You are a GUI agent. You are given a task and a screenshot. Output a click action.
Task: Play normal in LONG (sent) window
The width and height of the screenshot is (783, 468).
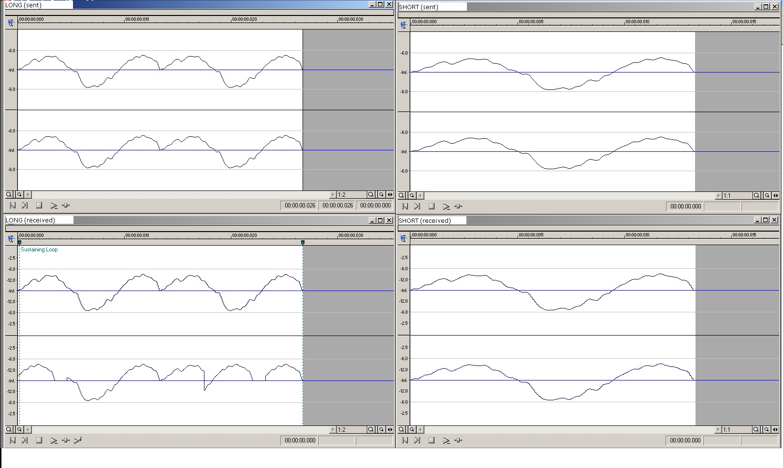coord(54,205)
